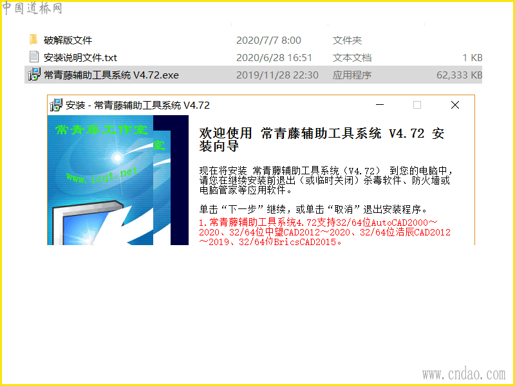Click the wizard banner image
This screenshot has height=386, width=515.
coord(118,180)
